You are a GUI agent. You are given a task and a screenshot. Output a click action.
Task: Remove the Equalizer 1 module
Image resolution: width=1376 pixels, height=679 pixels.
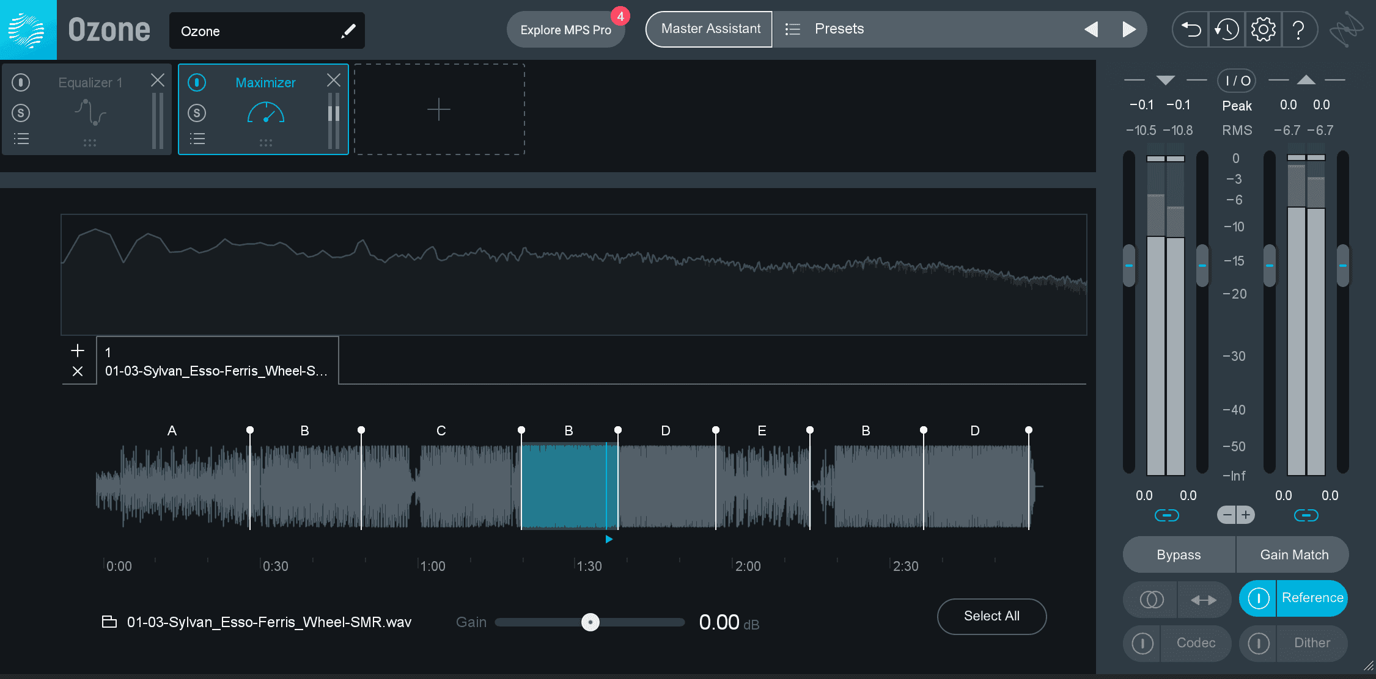158,80
